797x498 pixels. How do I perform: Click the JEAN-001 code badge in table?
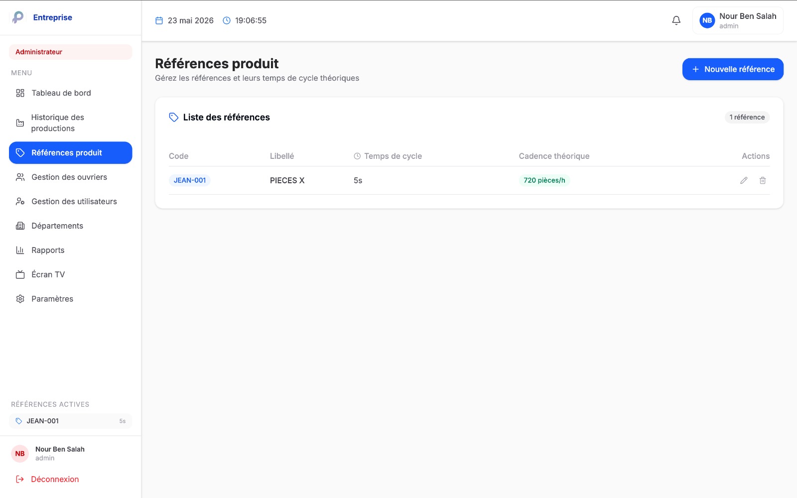click(190, 180)
